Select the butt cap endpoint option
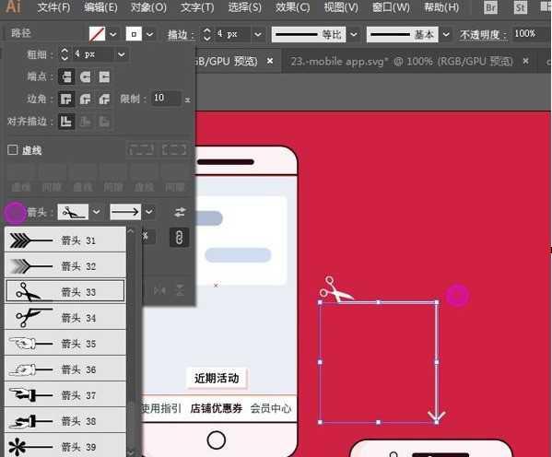The width and height of the screenshot is (552, 457). pyautogui.click(x=66, y=76)
